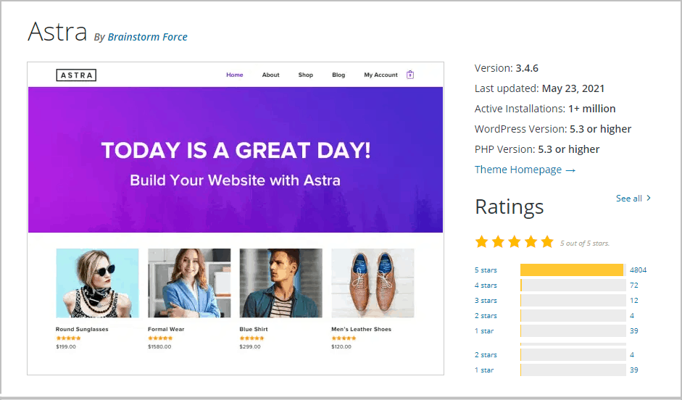682x400 pixels.
Task: Click the Formal Wear product title
Action: 166,329
